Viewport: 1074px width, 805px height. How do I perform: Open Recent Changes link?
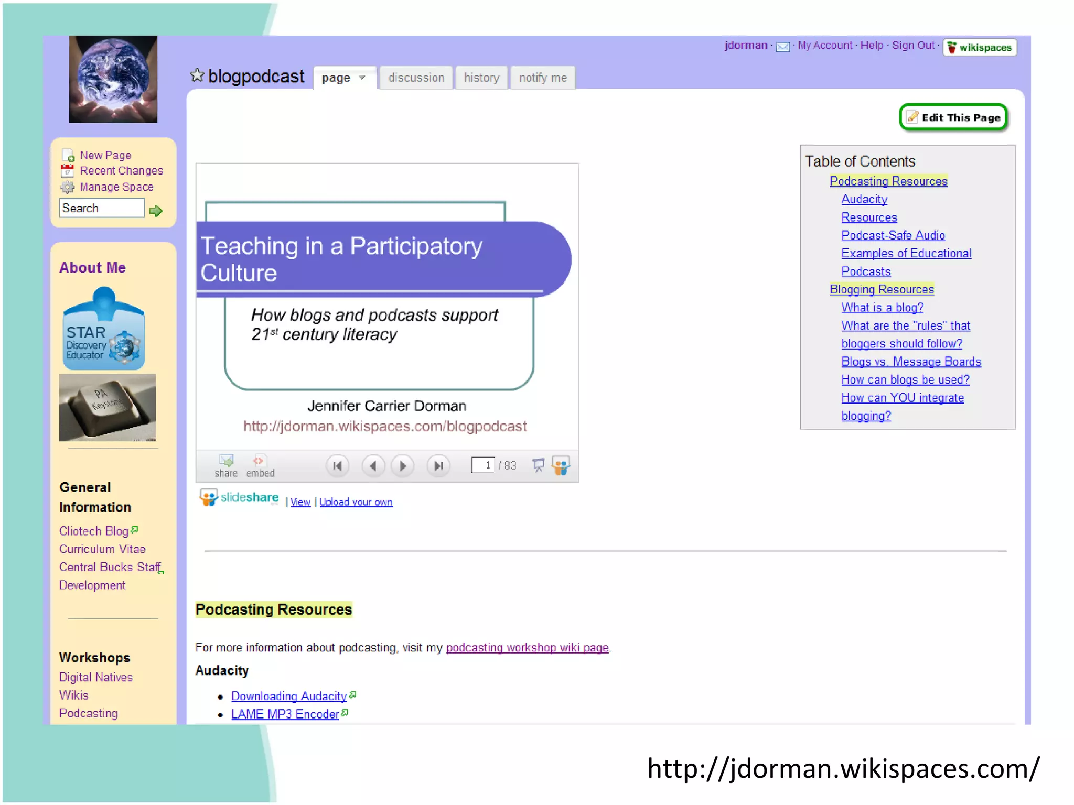click(121, 170)
